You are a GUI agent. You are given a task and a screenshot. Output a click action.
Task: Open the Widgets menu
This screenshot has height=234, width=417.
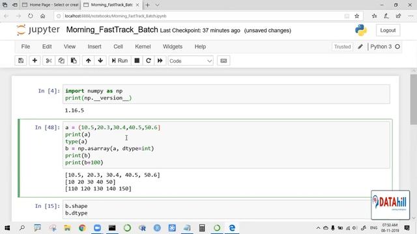coord(173,47)
